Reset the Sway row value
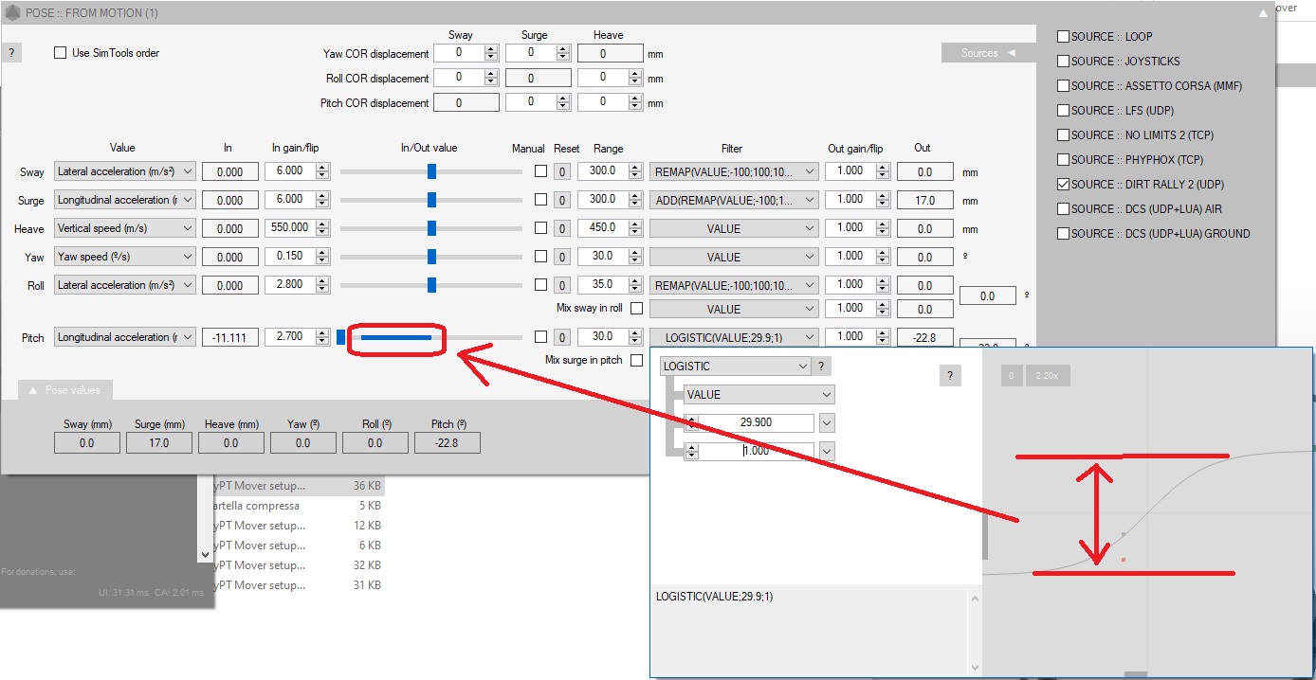 (562, 171)
